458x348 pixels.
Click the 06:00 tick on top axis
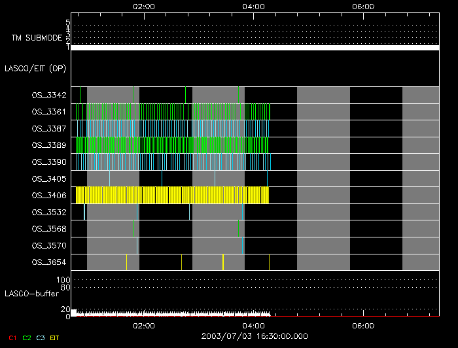tap(362, 7)
